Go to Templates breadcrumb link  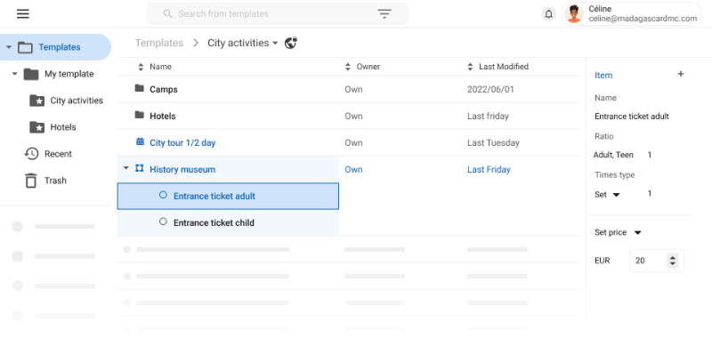[159, 43]
